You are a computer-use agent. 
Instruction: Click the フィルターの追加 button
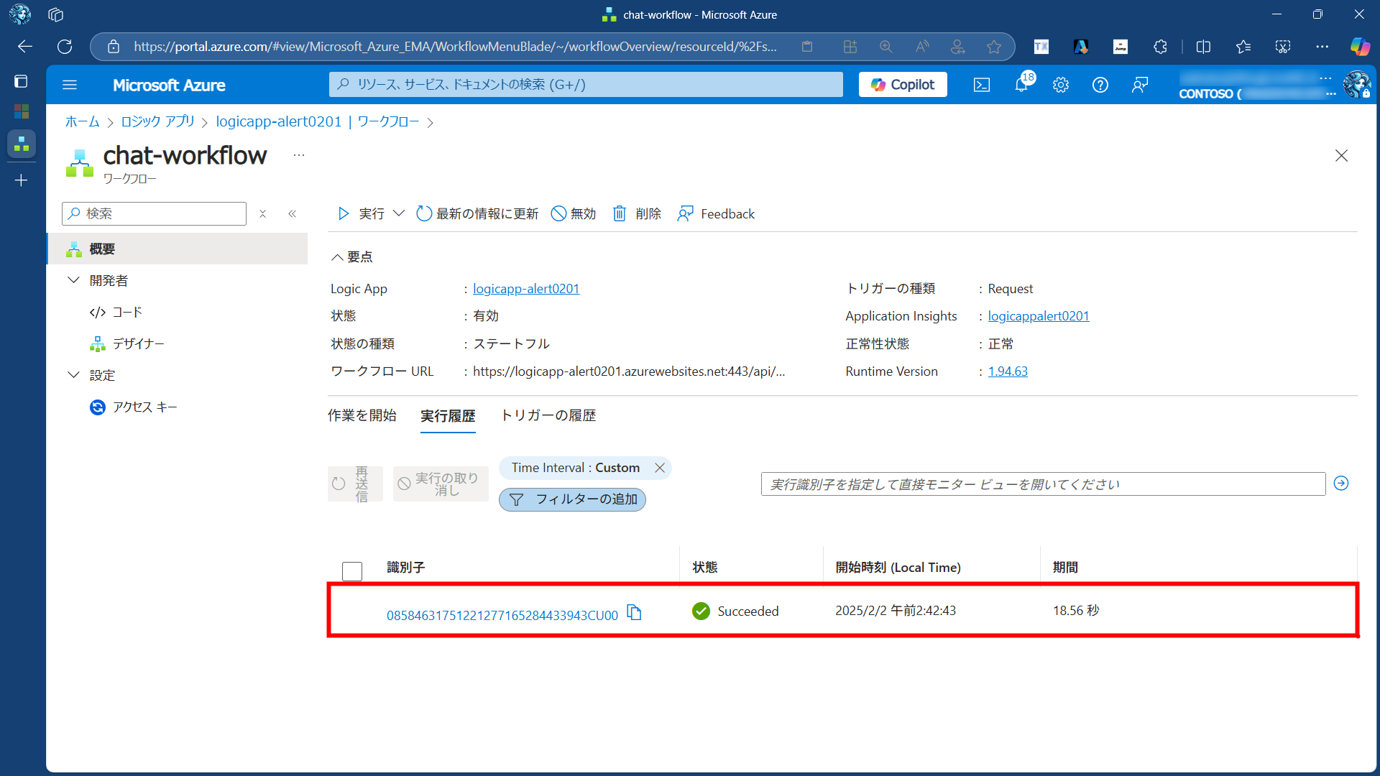click(572, 499)
